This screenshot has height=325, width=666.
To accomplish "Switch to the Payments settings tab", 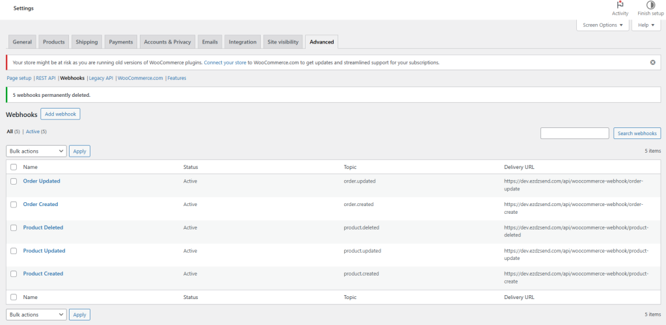I will click(x=121, y=42).
